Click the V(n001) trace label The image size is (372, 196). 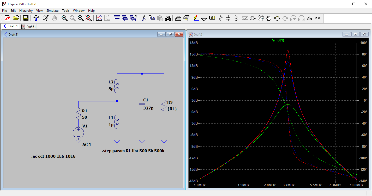(278, 40)
